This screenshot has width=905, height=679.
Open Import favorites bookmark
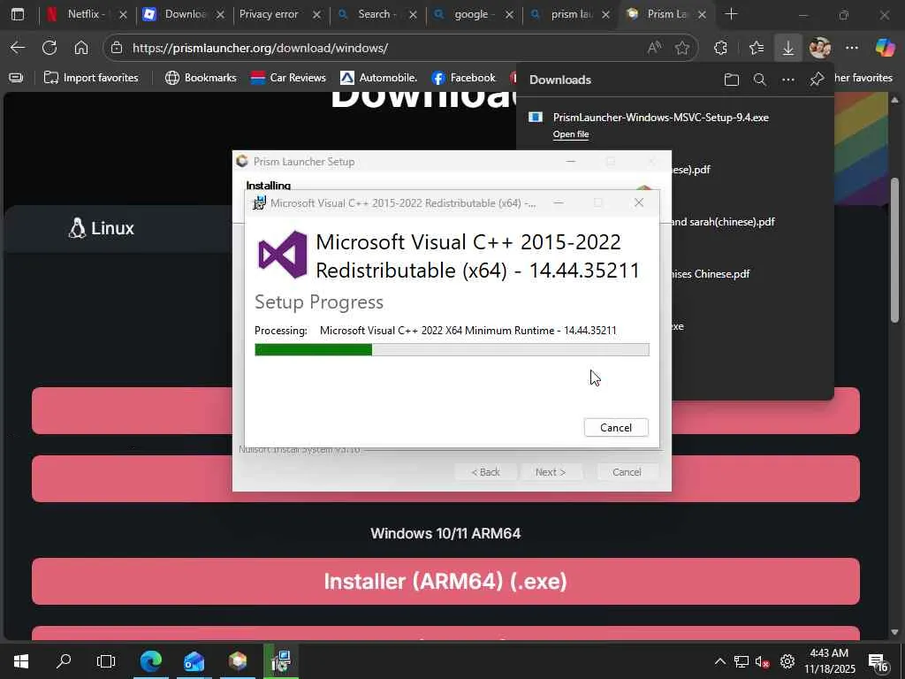[x=91, y=78]
